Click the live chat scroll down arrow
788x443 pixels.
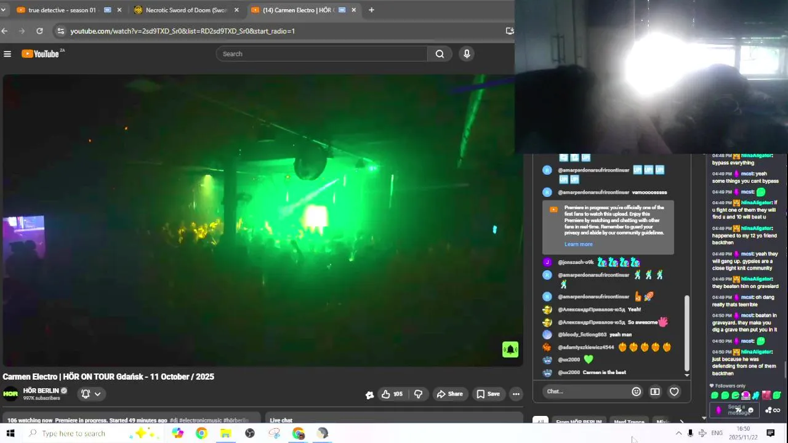coord(687,375)
